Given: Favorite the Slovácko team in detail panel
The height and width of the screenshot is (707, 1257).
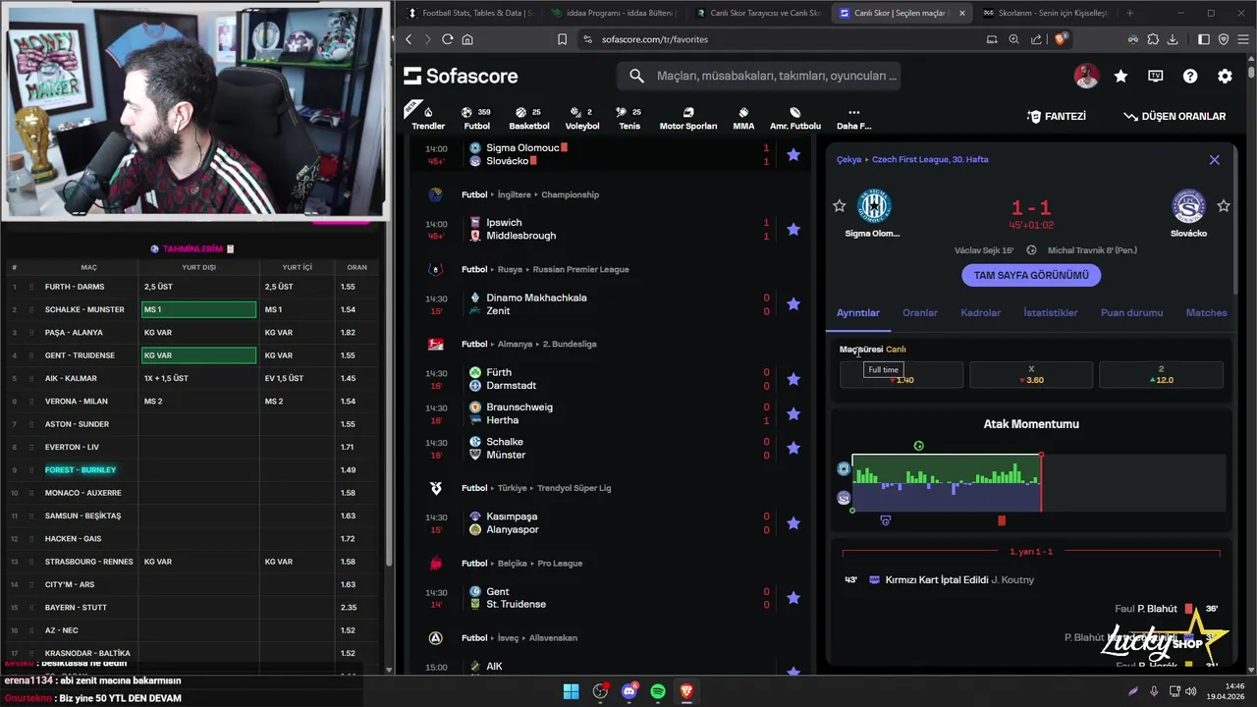Looking at the screenshot, I should (1224, 205).
